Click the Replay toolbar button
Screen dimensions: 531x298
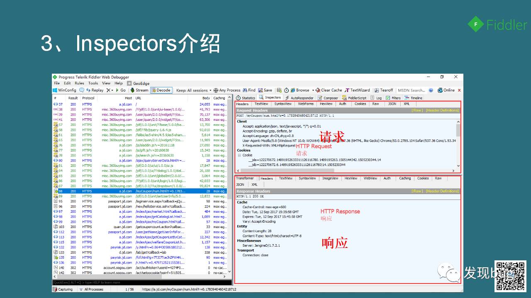95,90
